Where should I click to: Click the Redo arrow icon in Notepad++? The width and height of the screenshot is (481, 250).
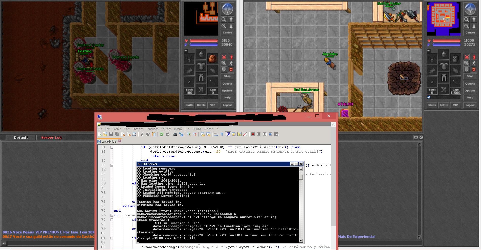click(167, 134)
